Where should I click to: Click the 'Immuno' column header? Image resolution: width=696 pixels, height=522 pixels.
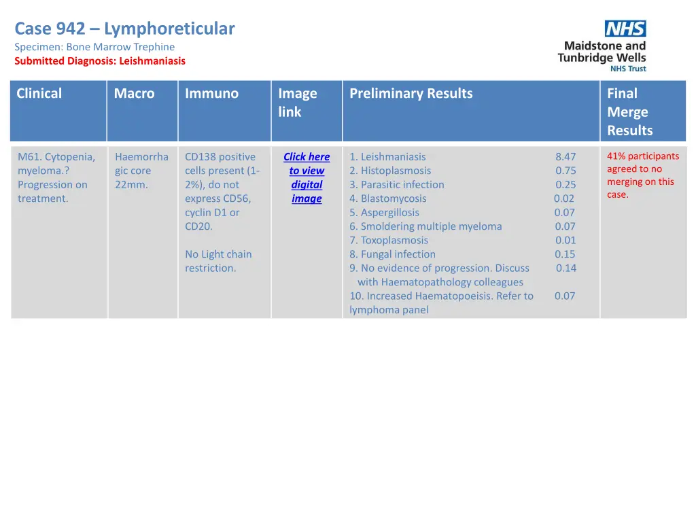coord(224,111)
